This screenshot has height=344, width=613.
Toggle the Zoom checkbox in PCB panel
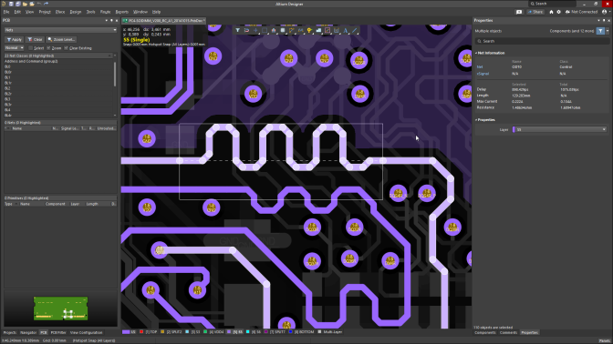pos(49,48)
